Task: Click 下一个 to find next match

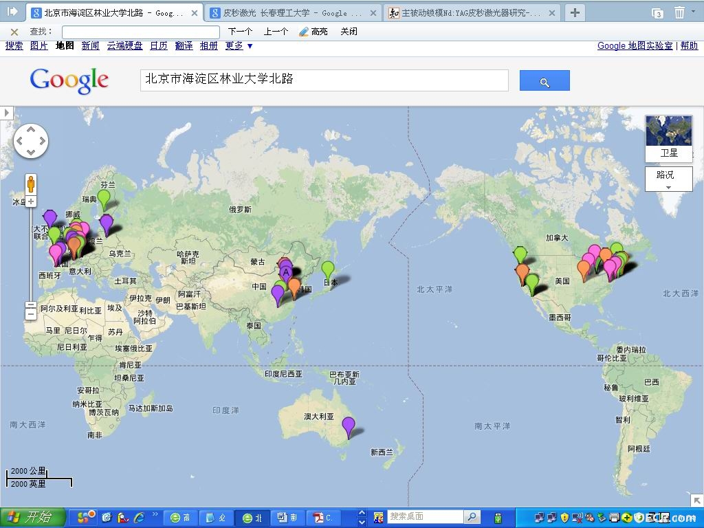Action: click(240, 32)
